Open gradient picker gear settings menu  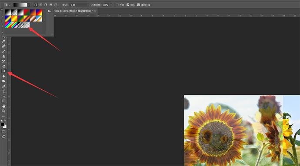pos(49,11)
